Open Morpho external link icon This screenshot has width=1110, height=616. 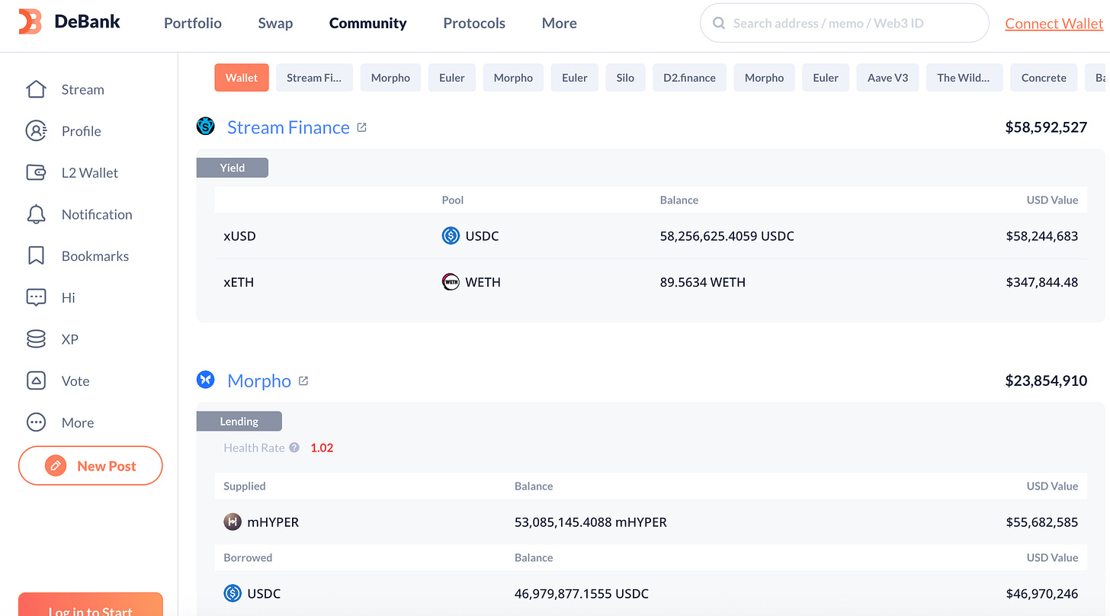[303, 380]
